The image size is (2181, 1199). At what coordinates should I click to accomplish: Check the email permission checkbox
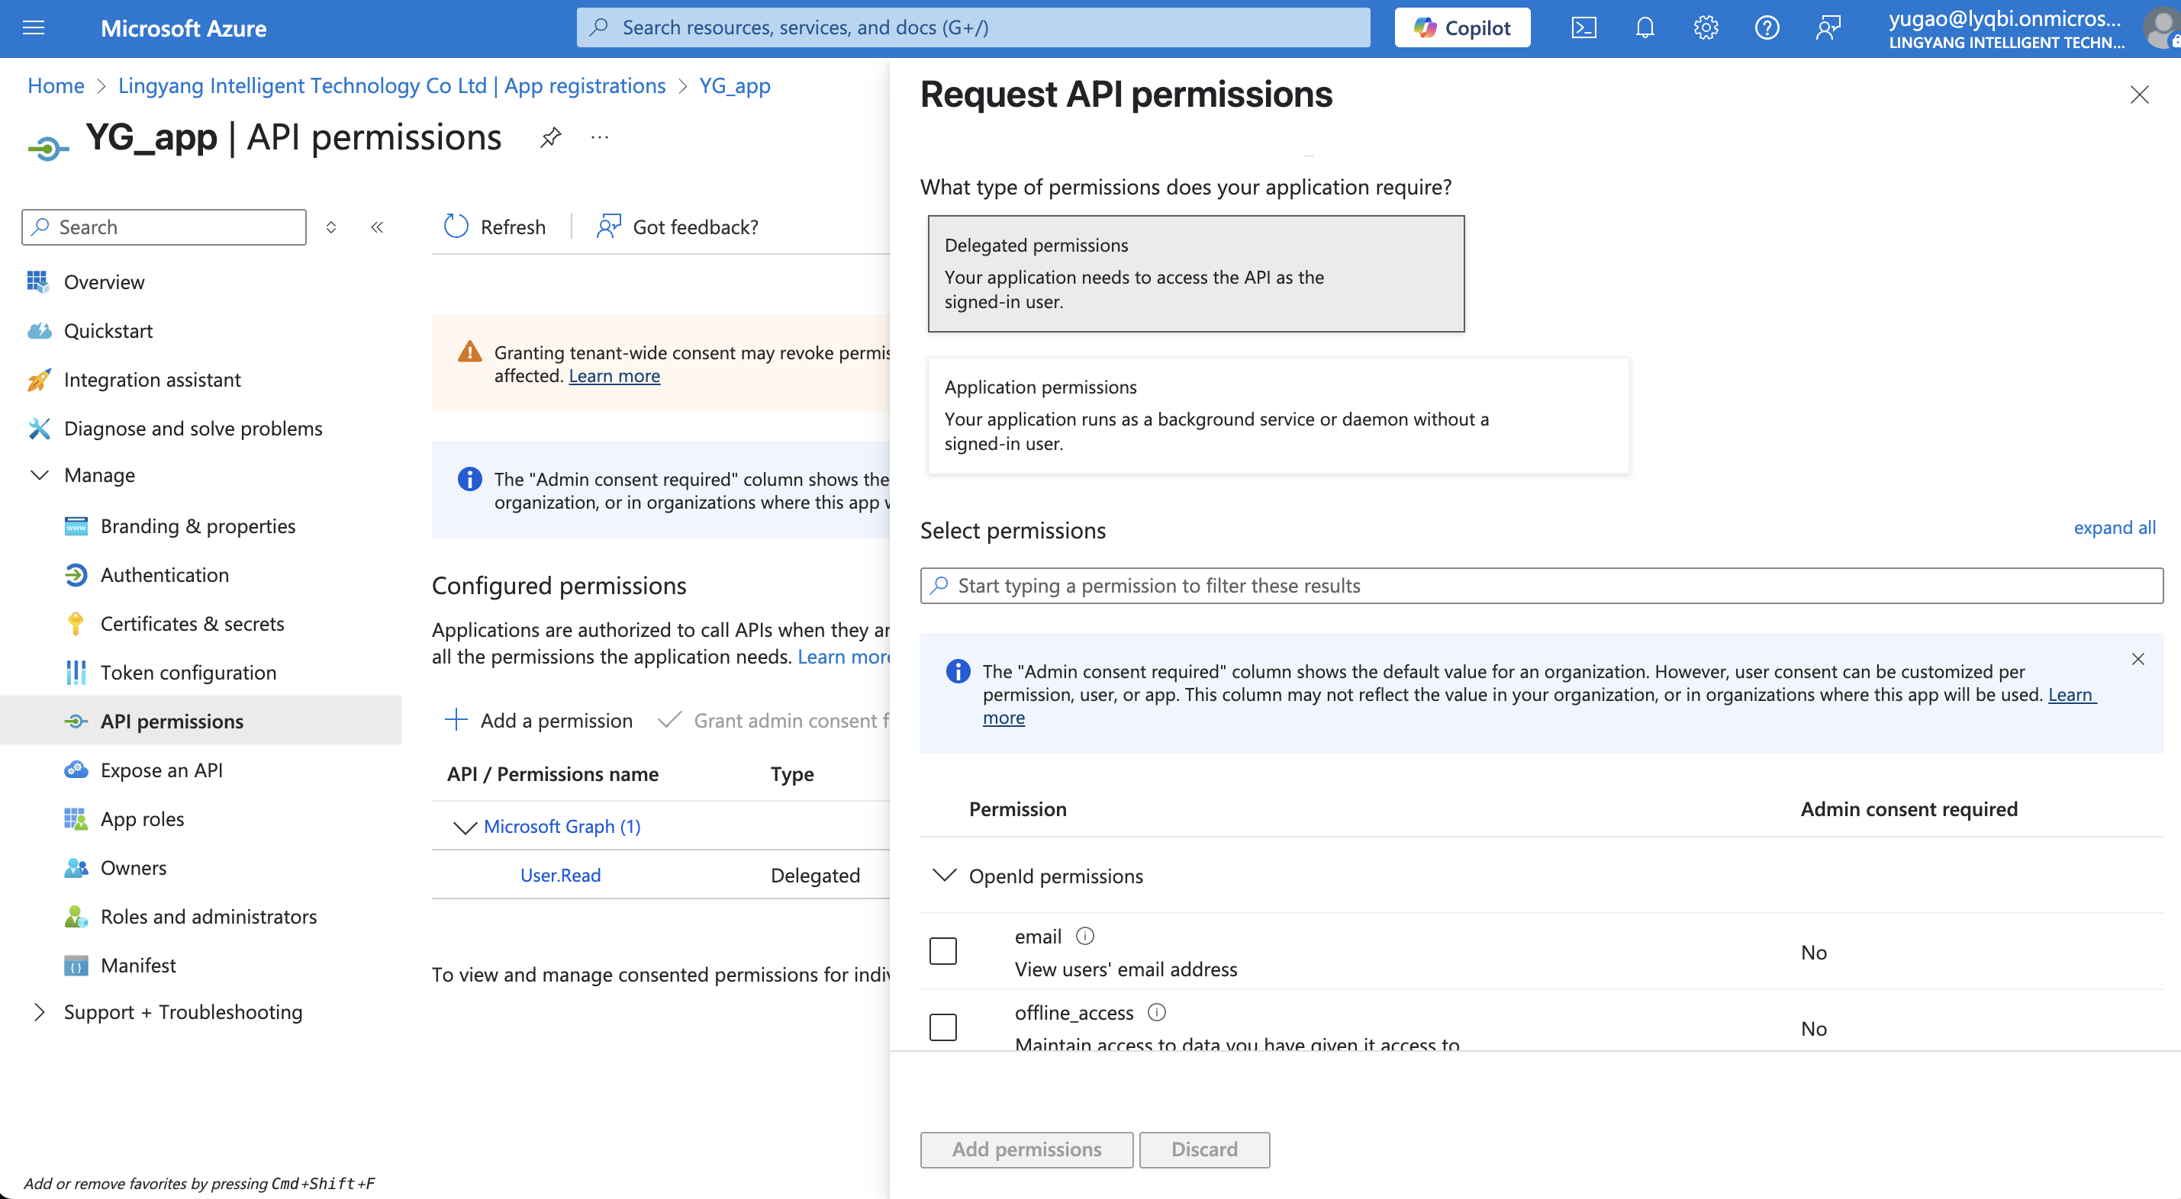[942, 951]
